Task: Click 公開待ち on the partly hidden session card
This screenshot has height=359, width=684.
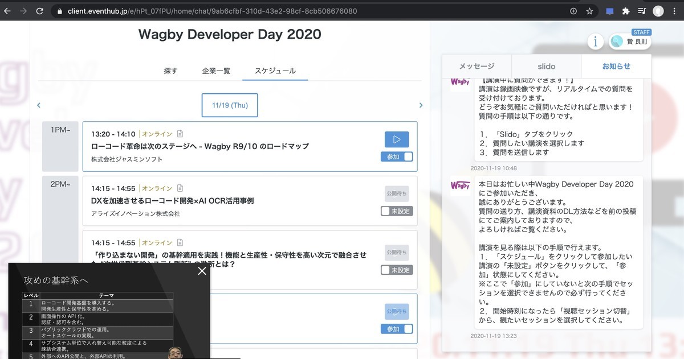Action: coord(397,311)
